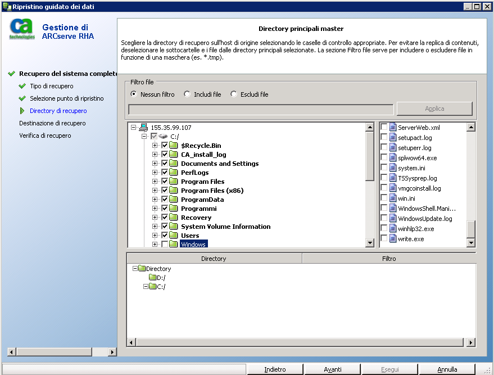494x375 pixels.
Task: Click the folder icon beside Windows
Action: [x=174, y=244]
